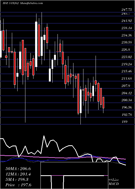This screenshot has width=135, height=189.
Task: Click the 12MA : 201.4 value
Action: point(18,174)
